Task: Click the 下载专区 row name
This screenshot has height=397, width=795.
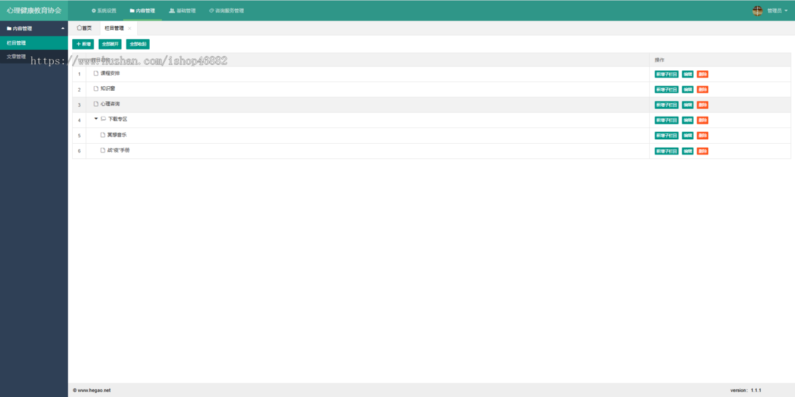Action: point(117,119)
